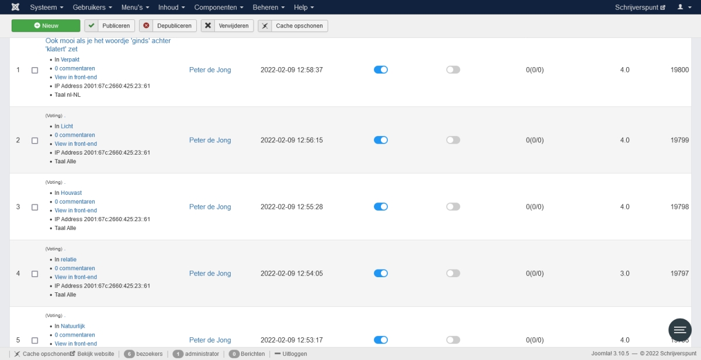The width and height of the screenshot is (701, 360).
Task: Open the Inhoud menu
Action: pos(172,7)
